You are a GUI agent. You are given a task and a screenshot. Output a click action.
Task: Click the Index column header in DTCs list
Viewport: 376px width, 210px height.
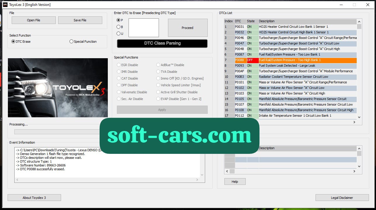229,21
